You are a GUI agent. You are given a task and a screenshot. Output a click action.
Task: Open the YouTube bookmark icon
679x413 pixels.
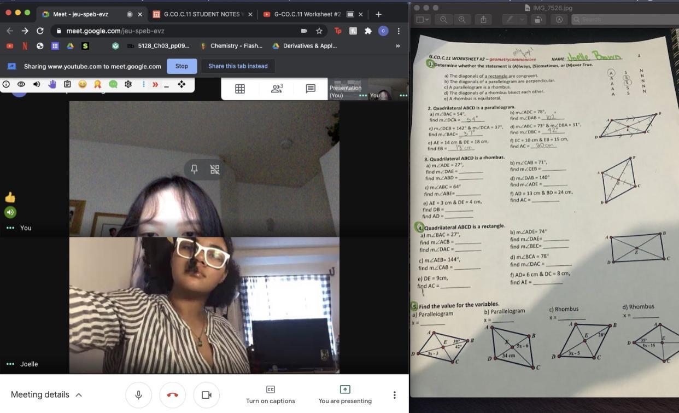click(10, 46)
